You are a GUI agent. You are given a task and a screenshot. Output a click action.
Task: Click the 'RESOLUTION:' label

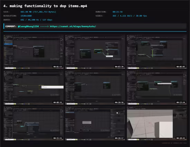[10, 16]
